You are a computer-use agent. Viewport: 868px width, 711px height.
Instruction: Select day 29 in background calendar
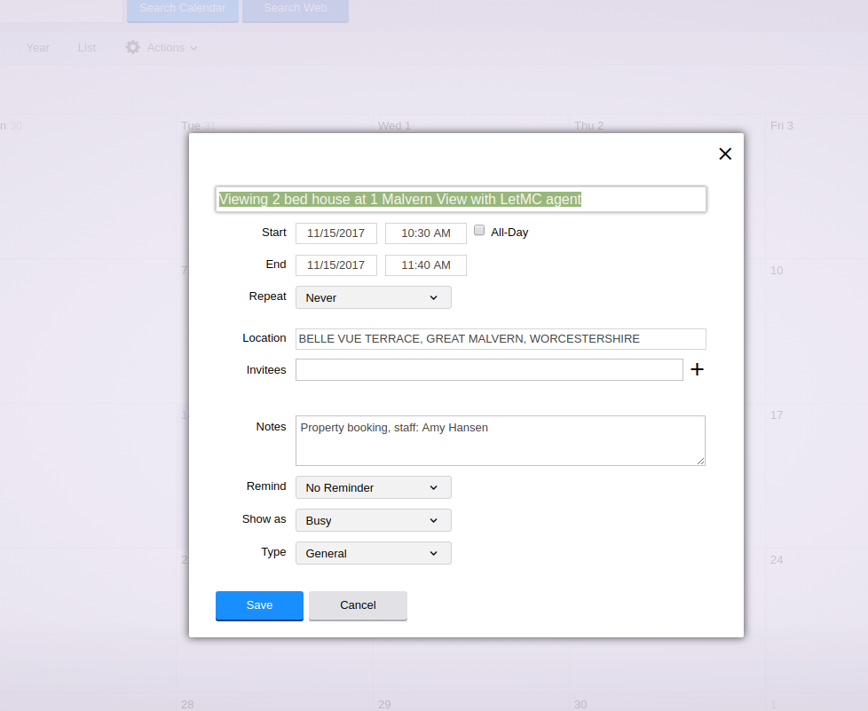(384, 705)
